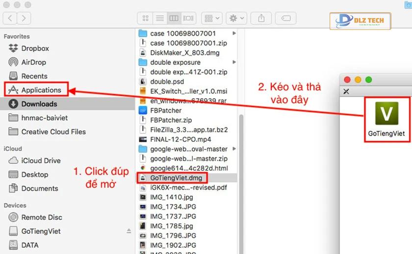
Task: Expand the google-web...oval-master folder arrow
Action: (x=234, y=149)
